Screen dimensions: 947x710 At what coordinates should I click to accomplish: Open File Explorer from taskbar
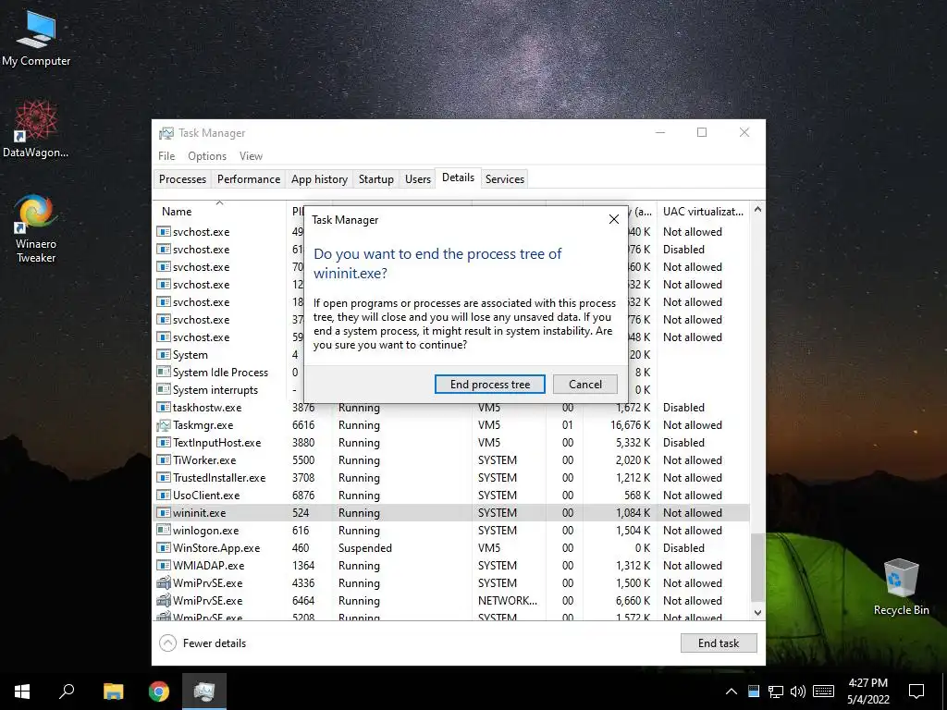pos(113,692)
